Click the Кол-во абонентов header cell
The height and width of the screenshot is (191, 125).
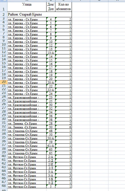(63, 7)
